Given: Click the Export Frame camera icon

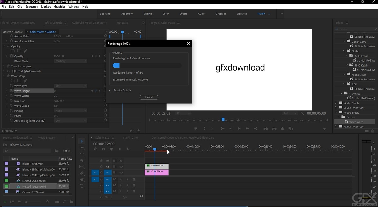Looking at the screenshot, I should 283,128.
